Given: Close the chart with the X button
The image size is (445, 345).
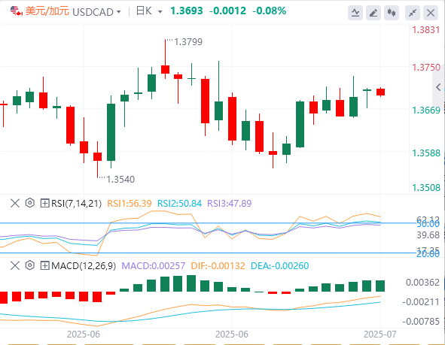Looking at the screenshot, I should point(431,13).
